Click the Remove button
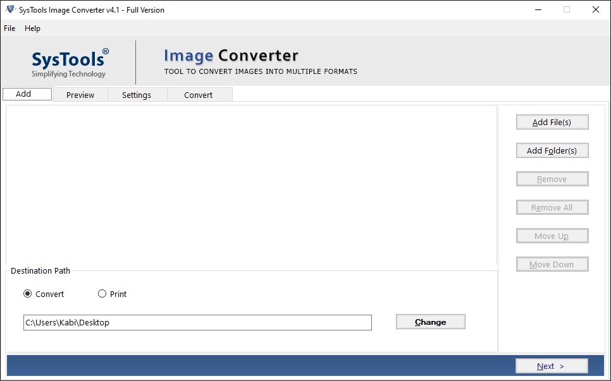This screenshot has height=381, width=611. pyautogui.click(x=552, y=179)
